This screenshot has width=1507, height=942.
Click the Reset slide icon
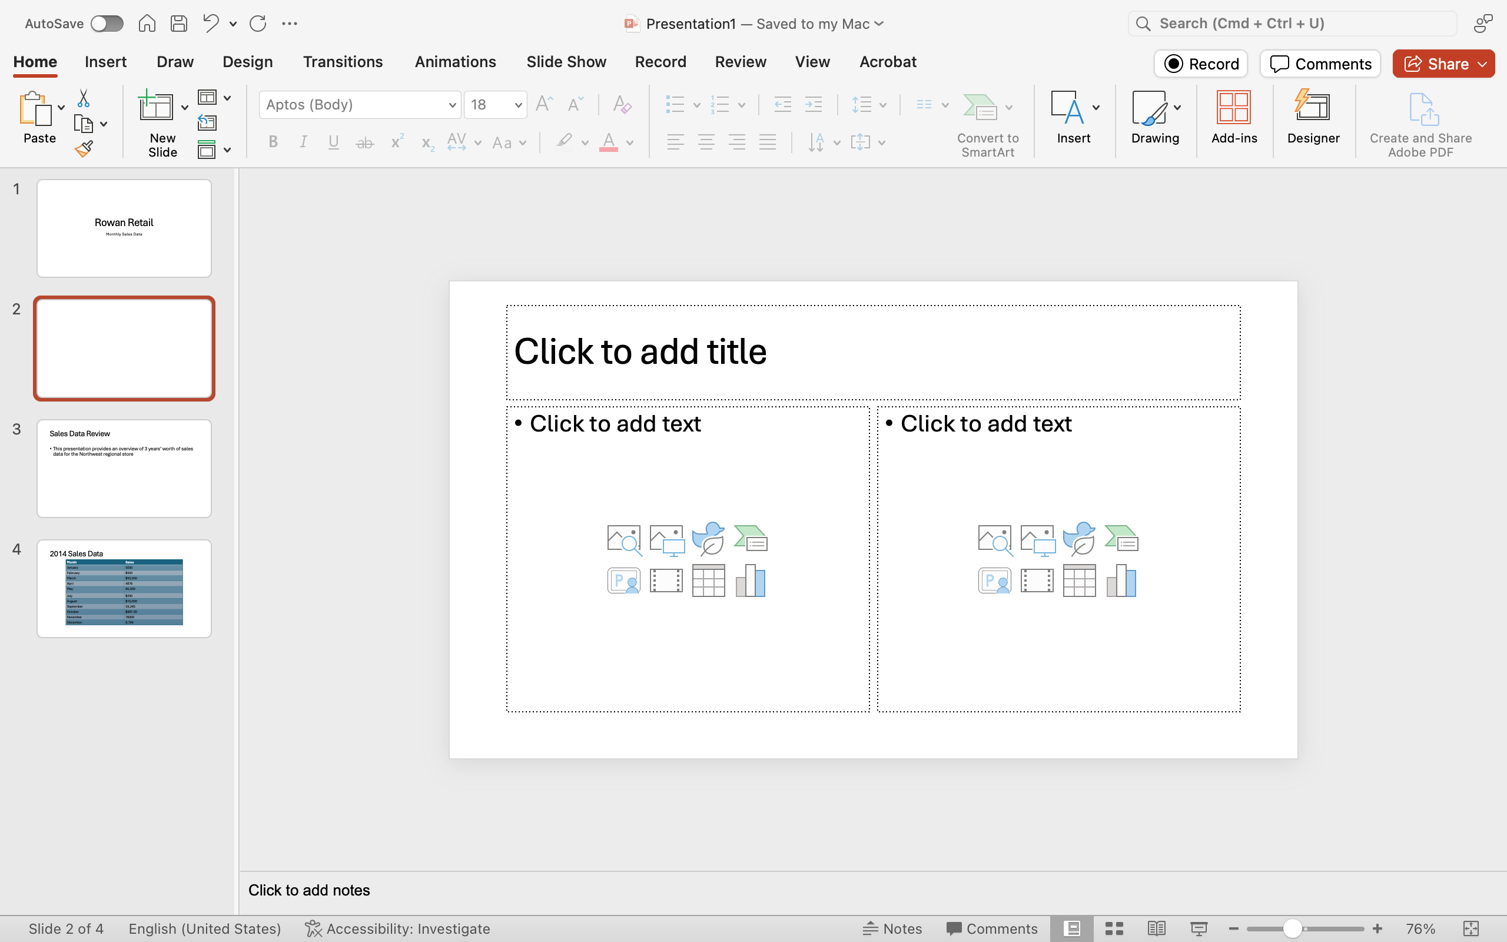click(x=207, y=122)
